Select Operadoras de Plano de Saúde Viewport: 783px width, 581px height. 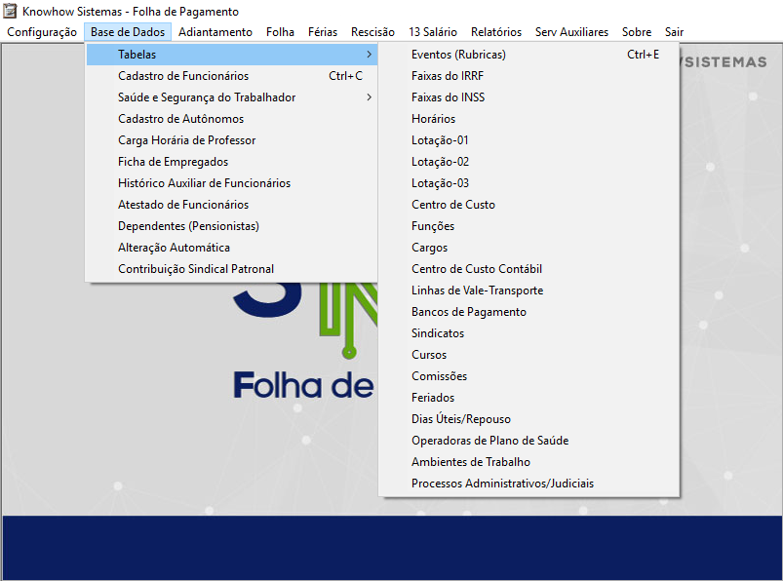[489, 441]
